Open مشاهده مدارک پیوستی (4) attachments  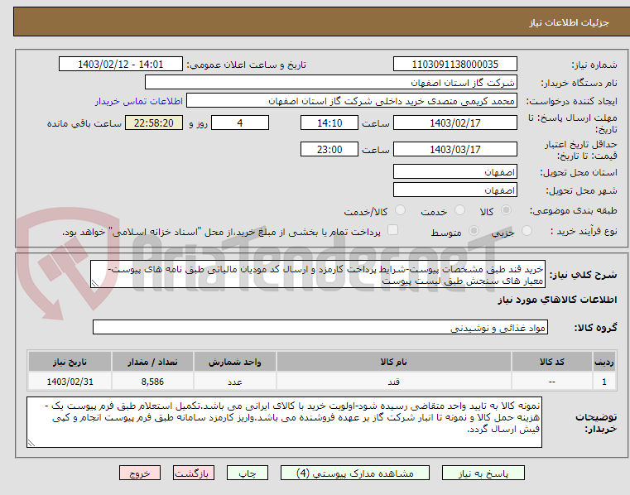[x=355, y=473]
